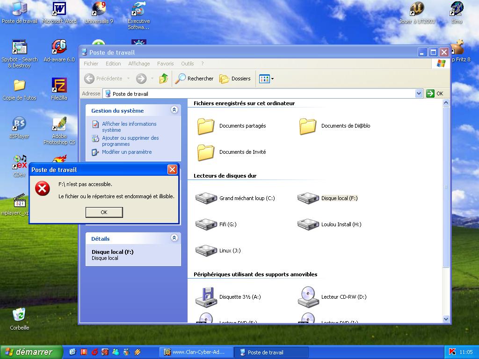Click the démarrer start button
Screen dimensions: 479x359
31,352
